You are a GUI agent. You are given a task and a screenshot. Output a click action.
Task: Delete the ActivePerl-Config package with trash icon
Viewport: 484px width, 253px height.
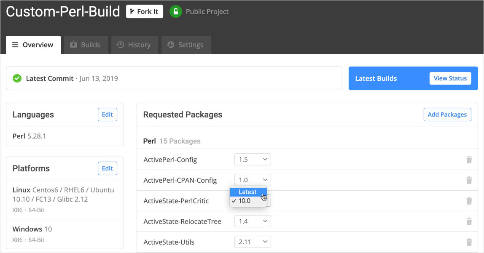pos(469,160)
